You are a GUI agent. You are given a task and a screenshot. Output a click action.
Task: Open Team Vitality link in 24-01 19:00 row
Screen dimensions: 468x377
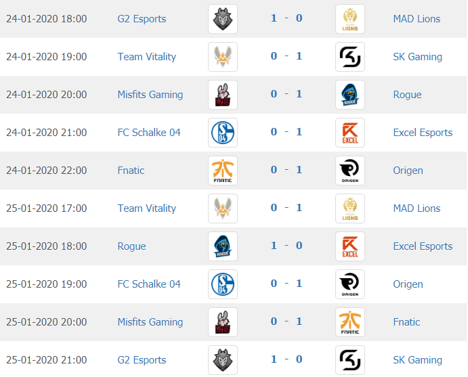pos(147,57)
